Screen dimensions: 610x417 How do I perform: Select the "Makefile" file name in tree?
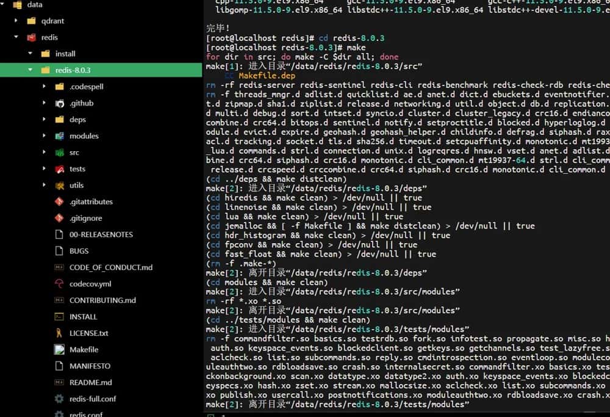point(84,350)
